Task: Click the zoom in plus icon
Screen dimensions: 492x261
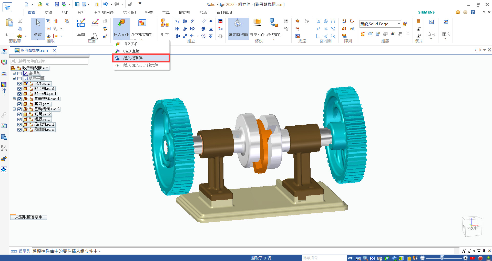Action: [x=465, y=258]
